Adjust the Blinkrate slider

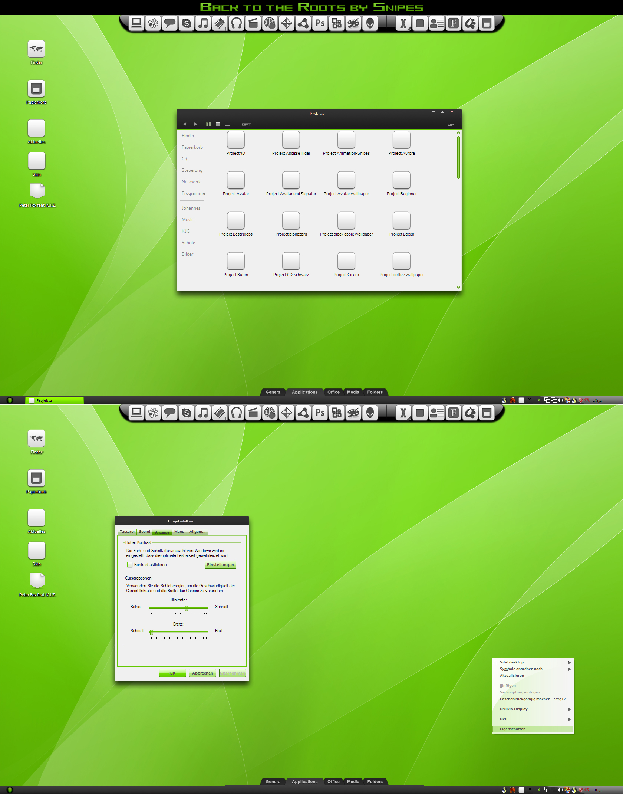click(x=186, y=608)
